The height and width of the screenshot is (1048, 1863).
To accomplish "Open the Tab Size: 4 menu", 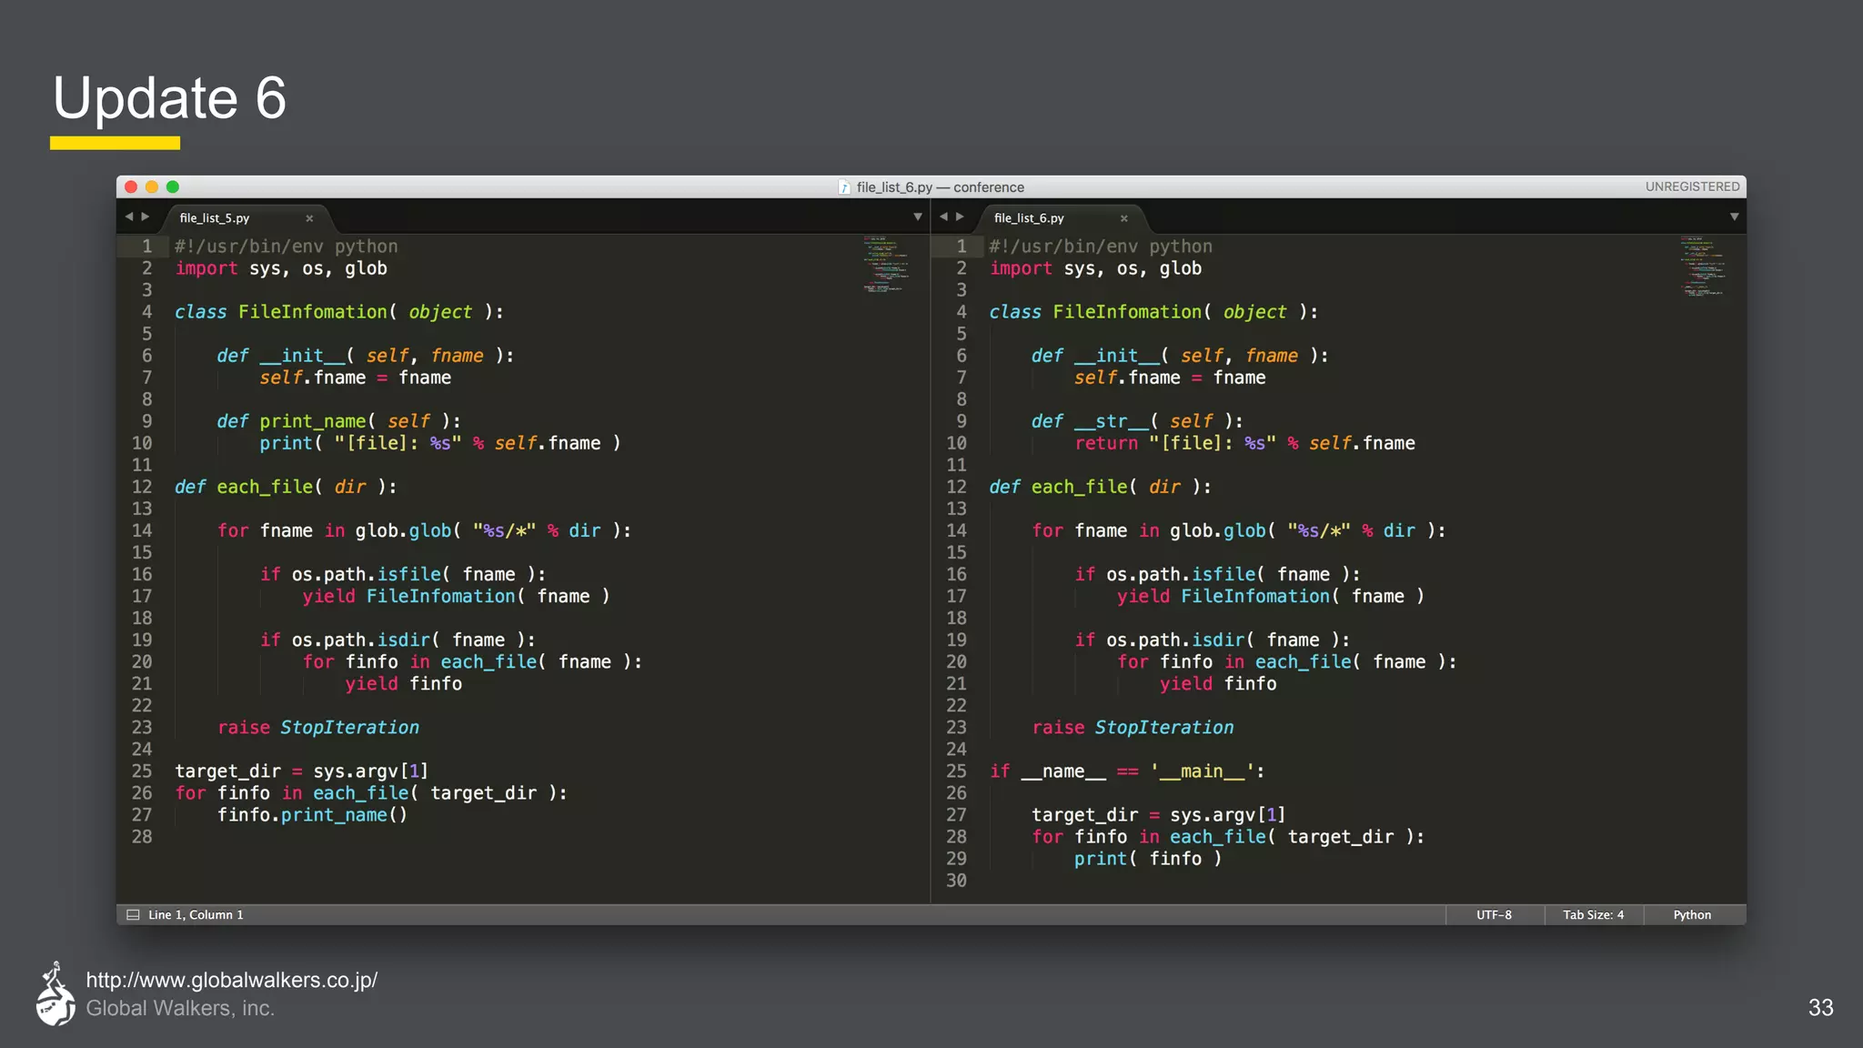I will pos(1593,914).
